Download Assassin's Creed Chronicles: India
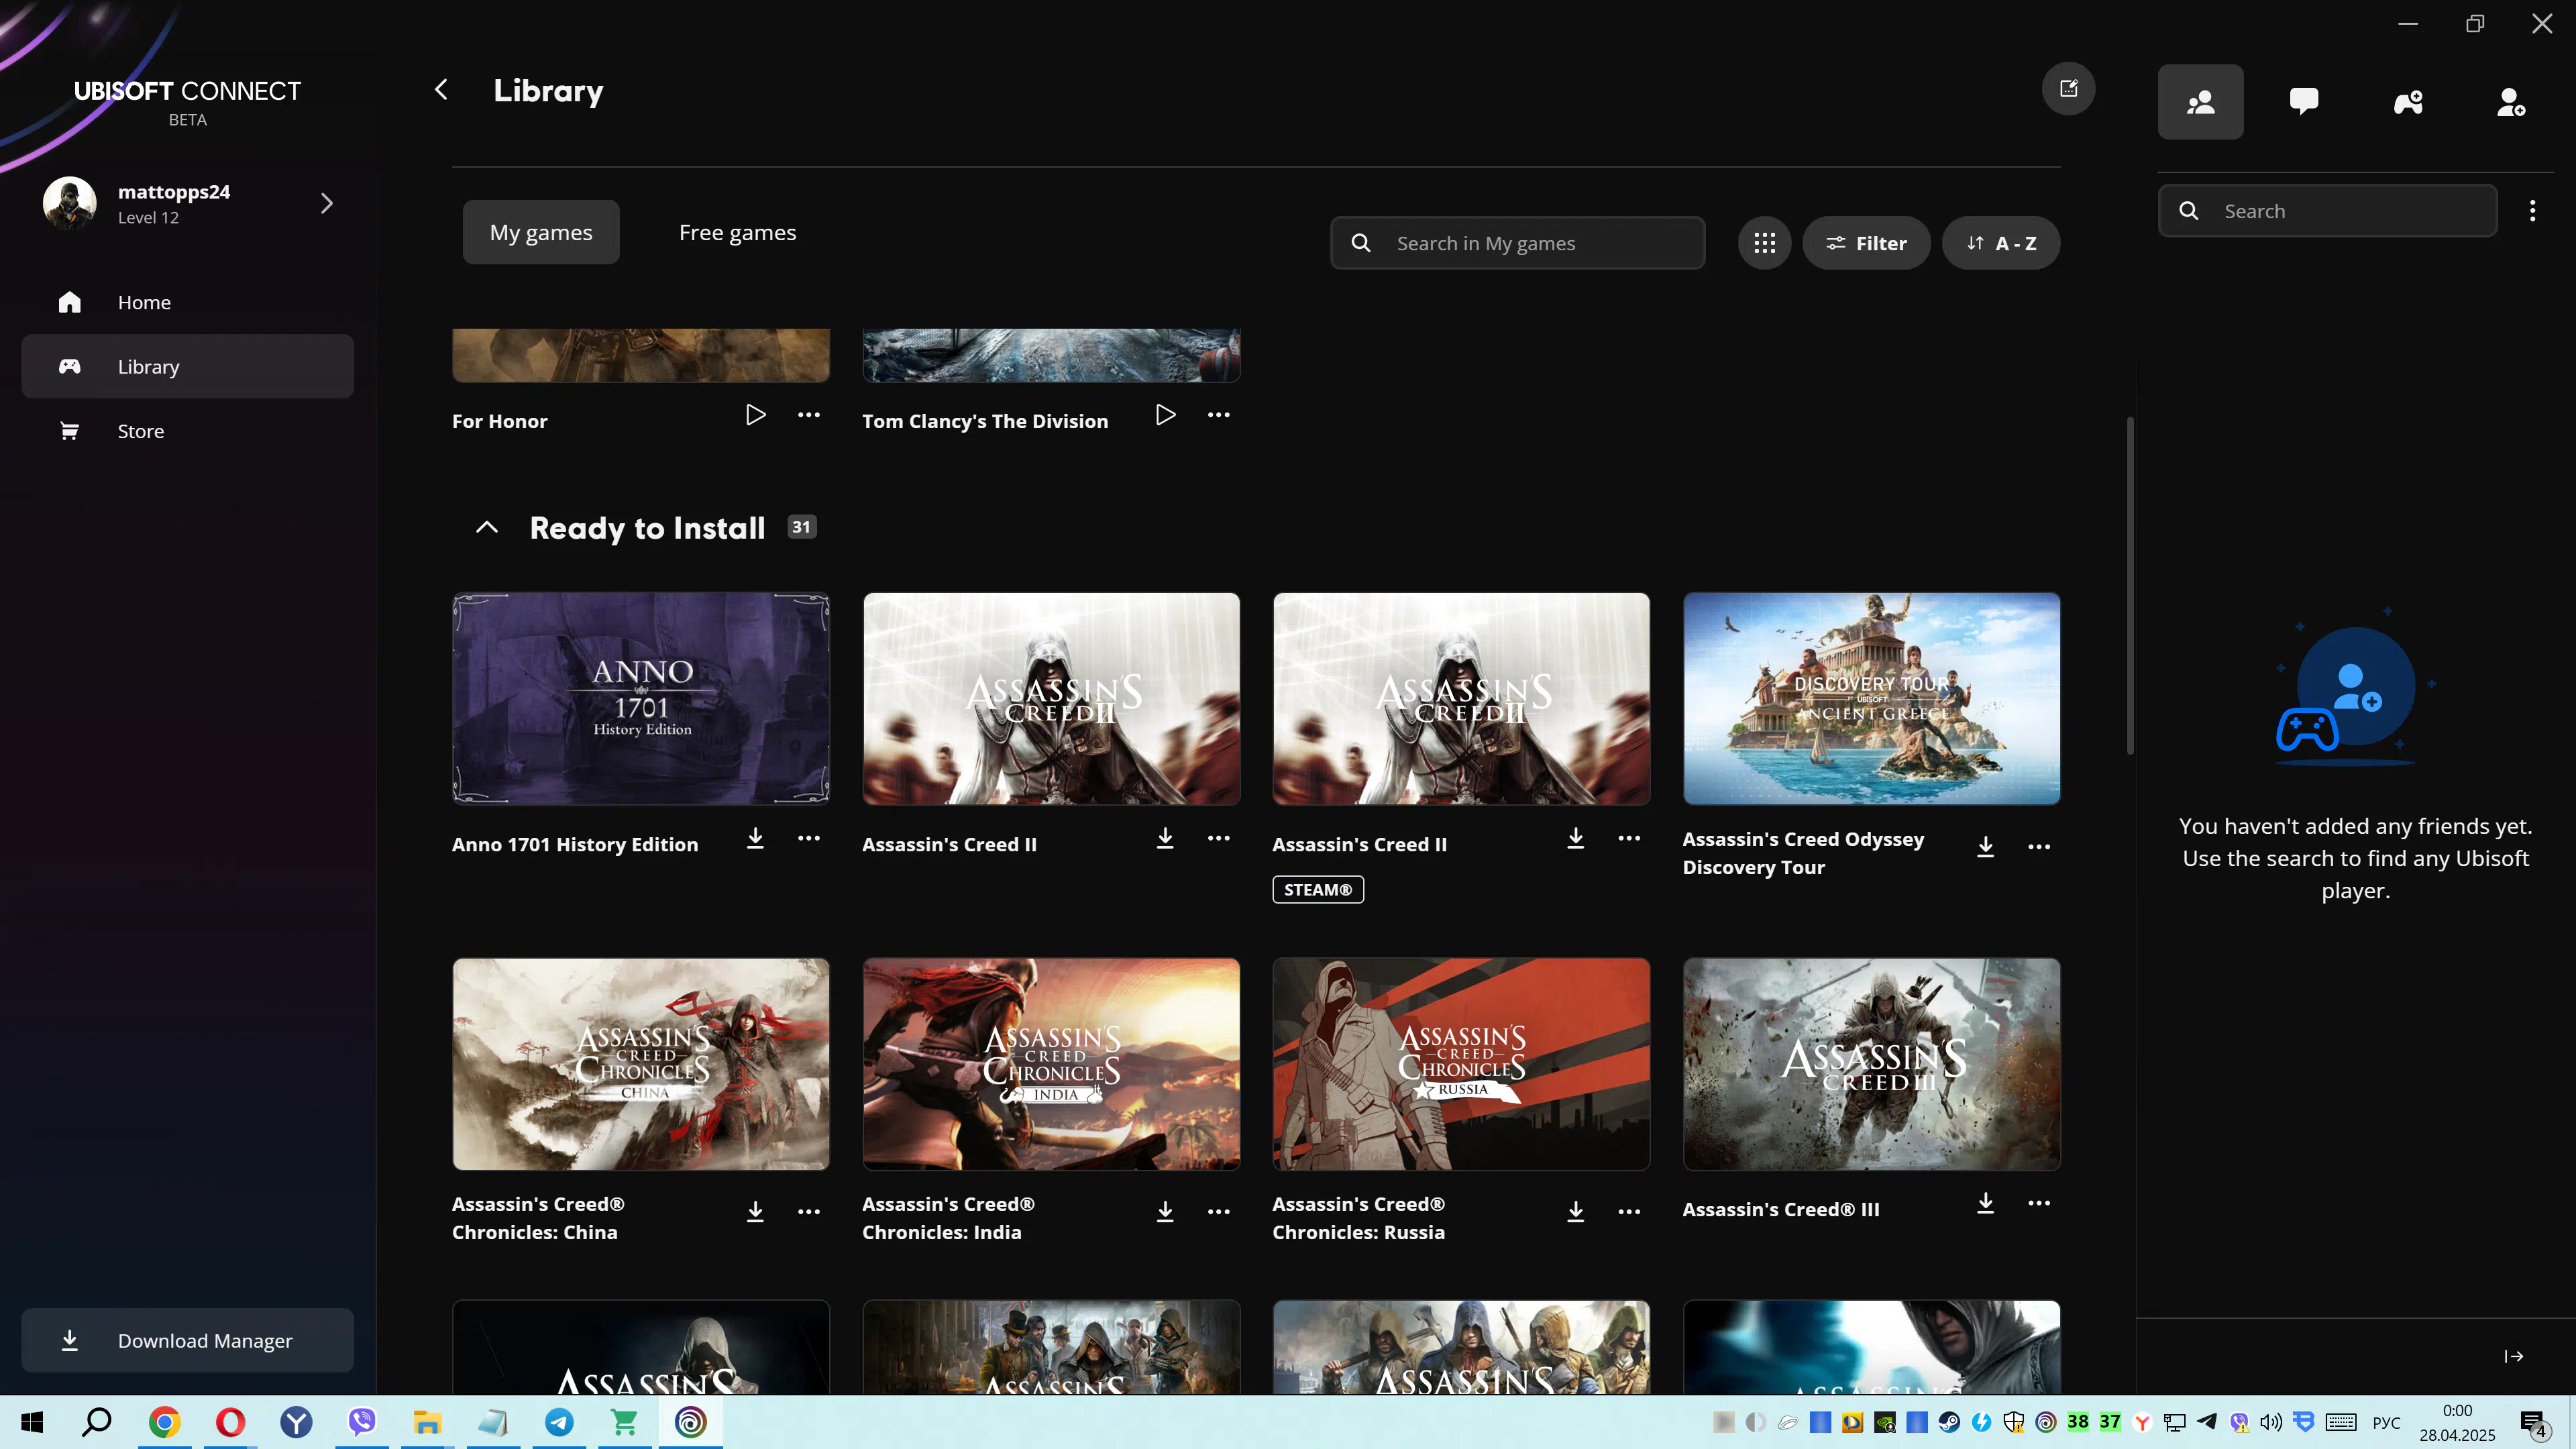 coord(1165,1211)
